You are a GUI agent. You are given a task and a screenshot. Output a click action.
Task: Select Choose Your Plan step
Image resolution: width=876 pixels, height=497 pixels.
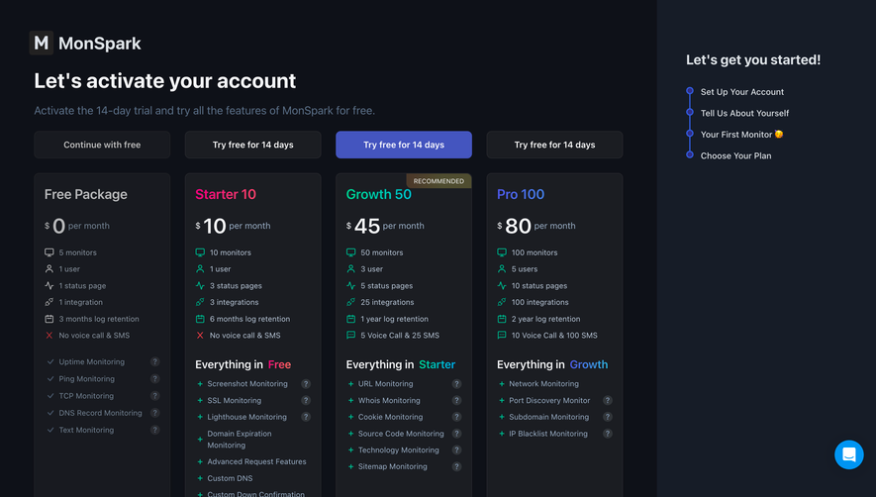[735, 155]
